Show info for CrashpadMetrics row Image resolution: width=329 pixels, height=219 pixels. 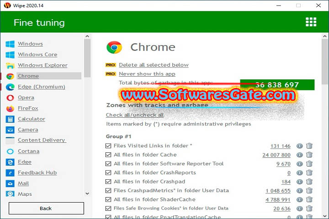[x=300, y=191]
